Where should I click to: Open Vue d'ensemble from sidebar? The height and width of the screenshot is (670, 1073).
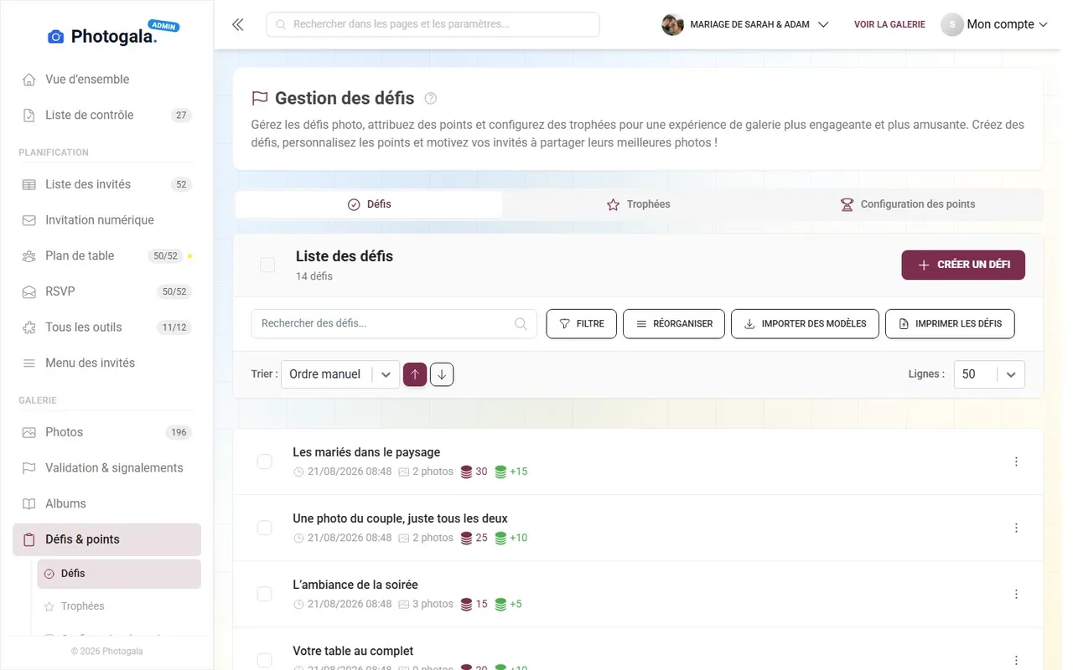pos(106,80)
